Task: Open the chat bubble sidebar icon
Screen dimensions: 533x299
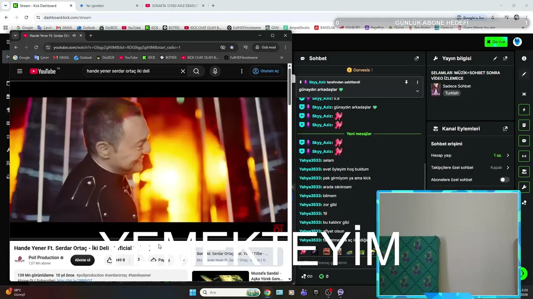Action: pos(524,141)
